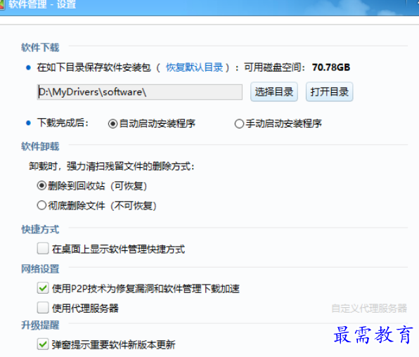Click the 软件管理 - 设置 window title
The height and width of the screenshot is (357, 419).
click(x=42, y=4)
